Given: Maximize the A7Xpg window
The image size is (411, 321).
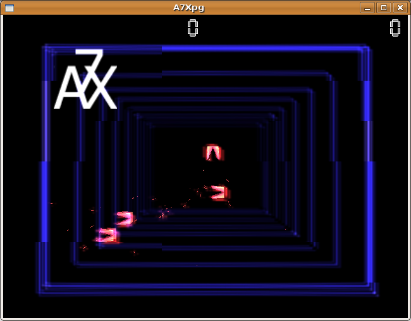Looking at the screenshot, I should [384, 8].
